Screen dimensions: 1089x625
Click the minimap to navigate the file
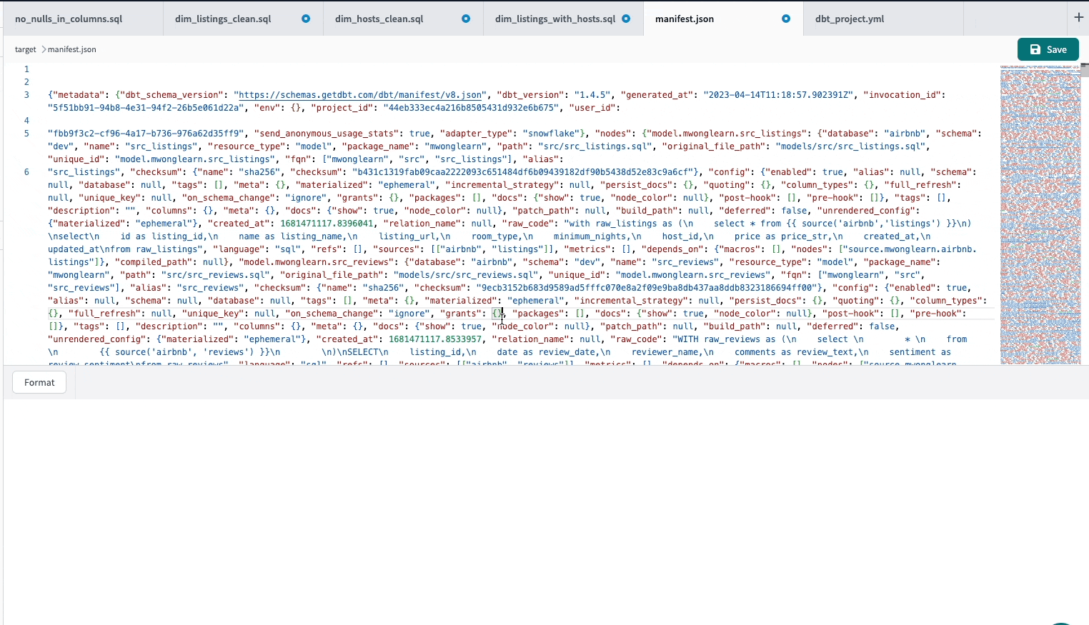pos(1040,214)
